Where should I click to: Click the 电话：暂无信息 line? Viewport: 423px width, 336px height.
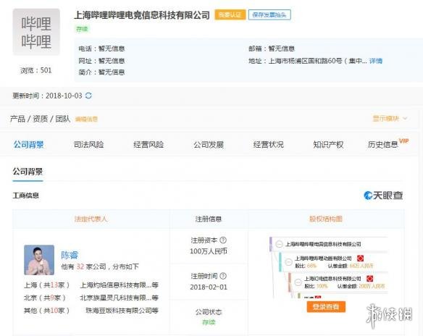[x=101, y=49]
